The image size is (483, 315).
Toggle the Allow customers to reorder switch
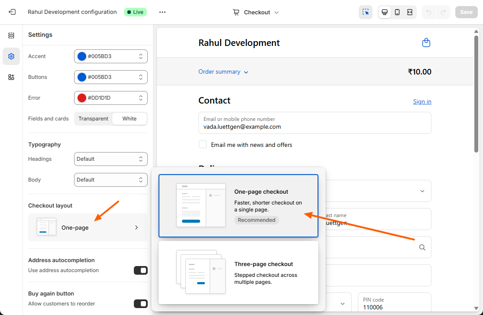(141, 304)
